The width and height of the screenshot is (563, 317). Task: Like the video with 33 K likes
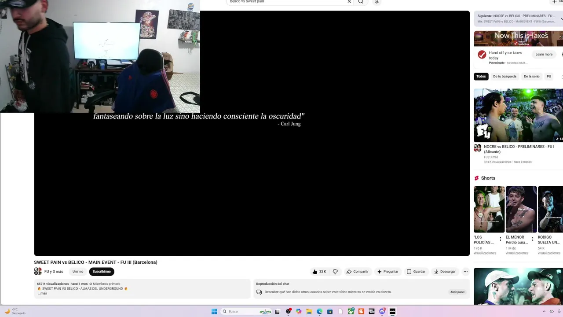point(319,272)
